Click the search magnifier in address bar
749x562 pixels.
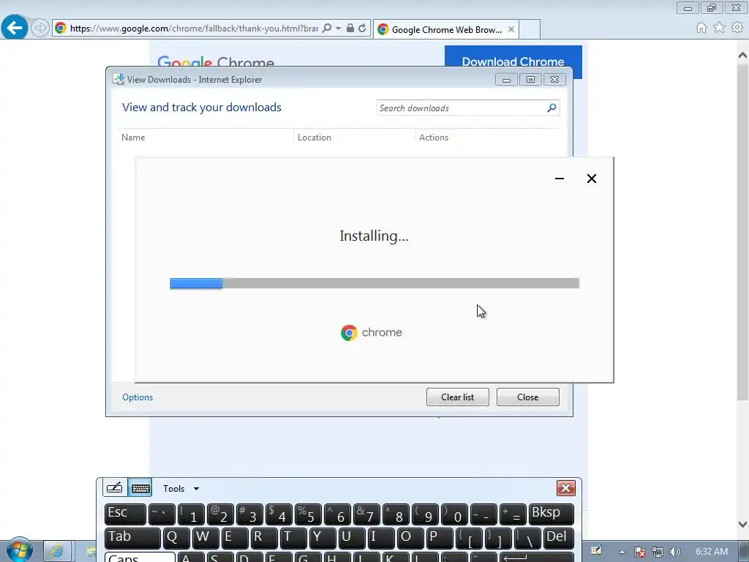point(327,29)
